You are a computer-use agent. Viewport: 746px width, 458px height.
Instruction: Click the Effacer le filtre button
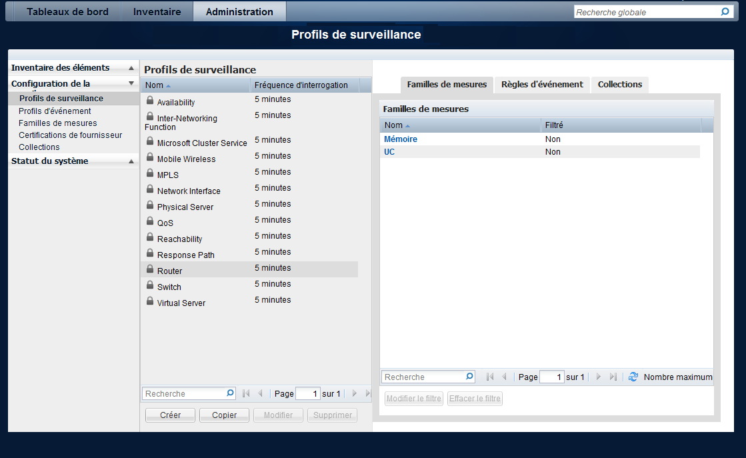pyautogui.click(x=475, y=399)
